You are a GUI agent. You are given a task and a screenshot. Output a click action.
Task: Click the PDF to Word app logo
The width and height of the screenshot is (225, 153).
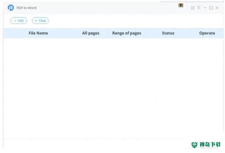[11, 8]
